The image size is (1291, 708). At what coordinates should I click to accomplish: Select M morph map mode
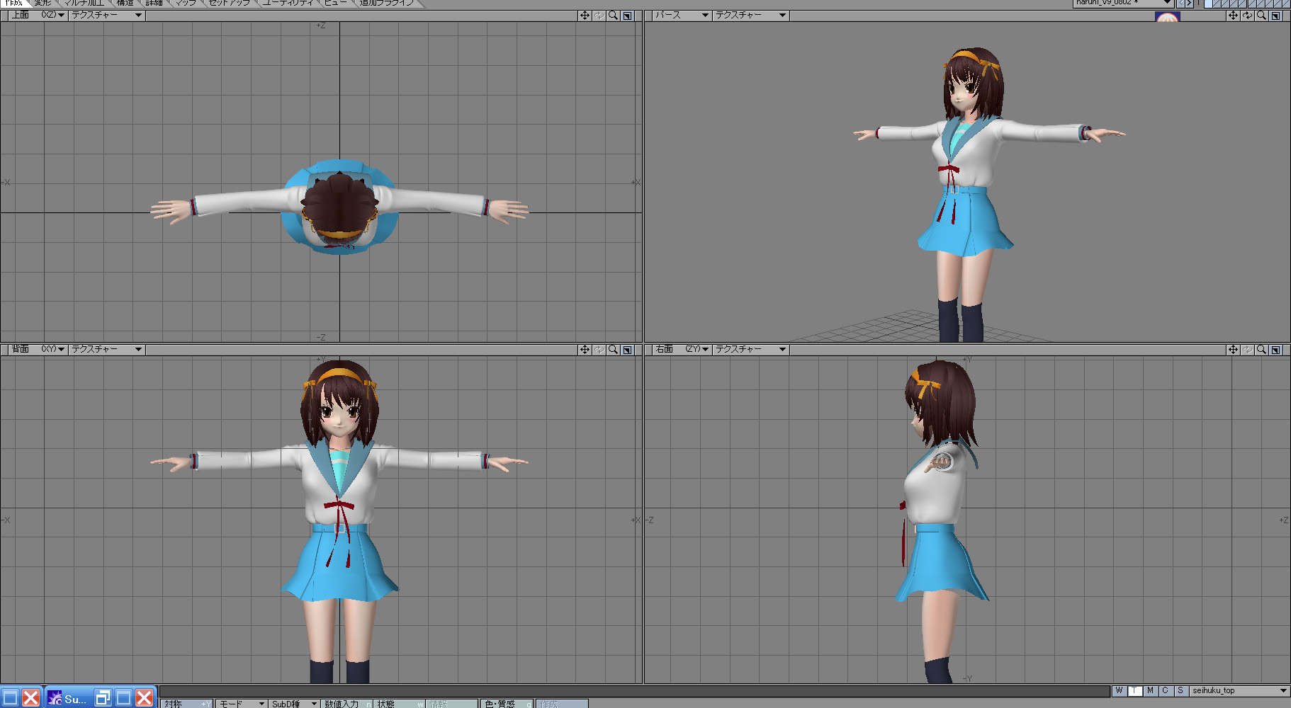point(1150,691)
